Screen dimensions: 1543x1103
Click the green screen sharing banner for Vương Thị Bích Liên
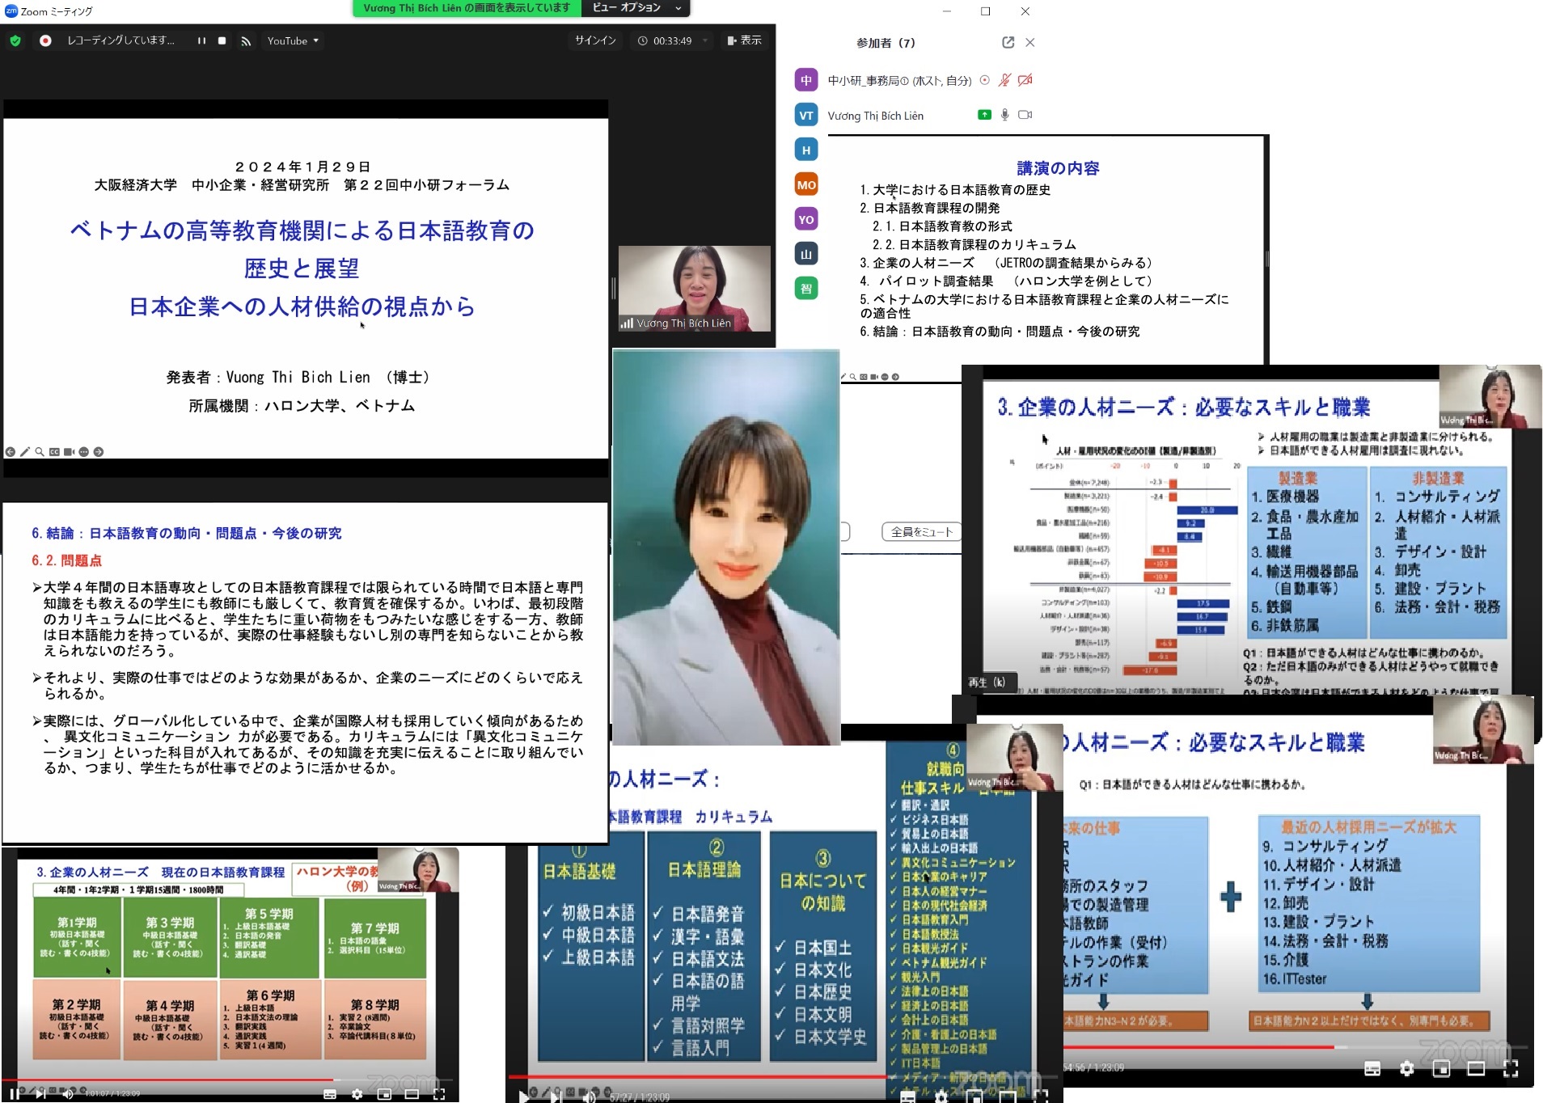(x=467, y=8)
